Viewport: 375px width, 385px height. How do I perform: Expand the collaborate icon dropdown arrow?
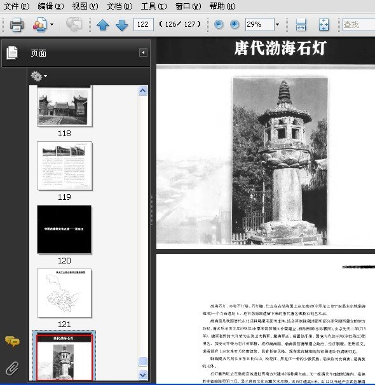coord(51,24)
